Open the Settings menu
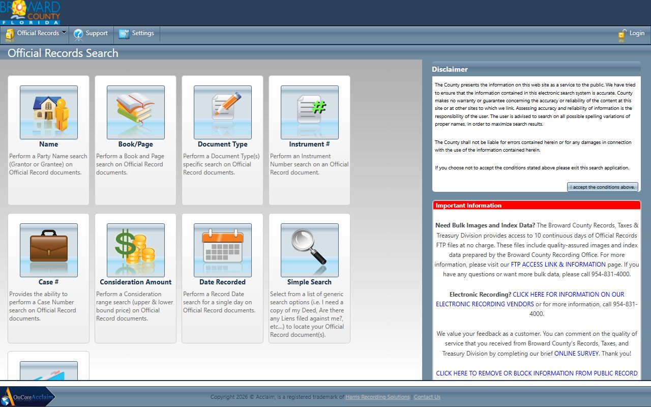Screen dimensions: 651x407 [137, 34]
